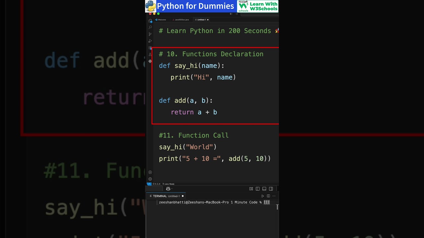Open the Search view icon
Image resolution: width=424 pixels, height=238 pixels.
coord(150,27)
